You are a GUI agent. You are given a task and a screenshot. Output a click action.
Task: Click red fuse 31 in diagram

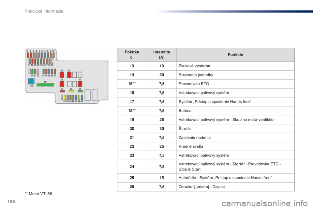coord(69,75)
